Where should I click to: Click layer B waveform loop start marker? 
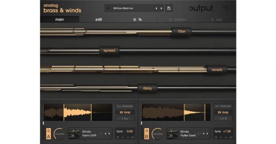click(x=184, y=112)
